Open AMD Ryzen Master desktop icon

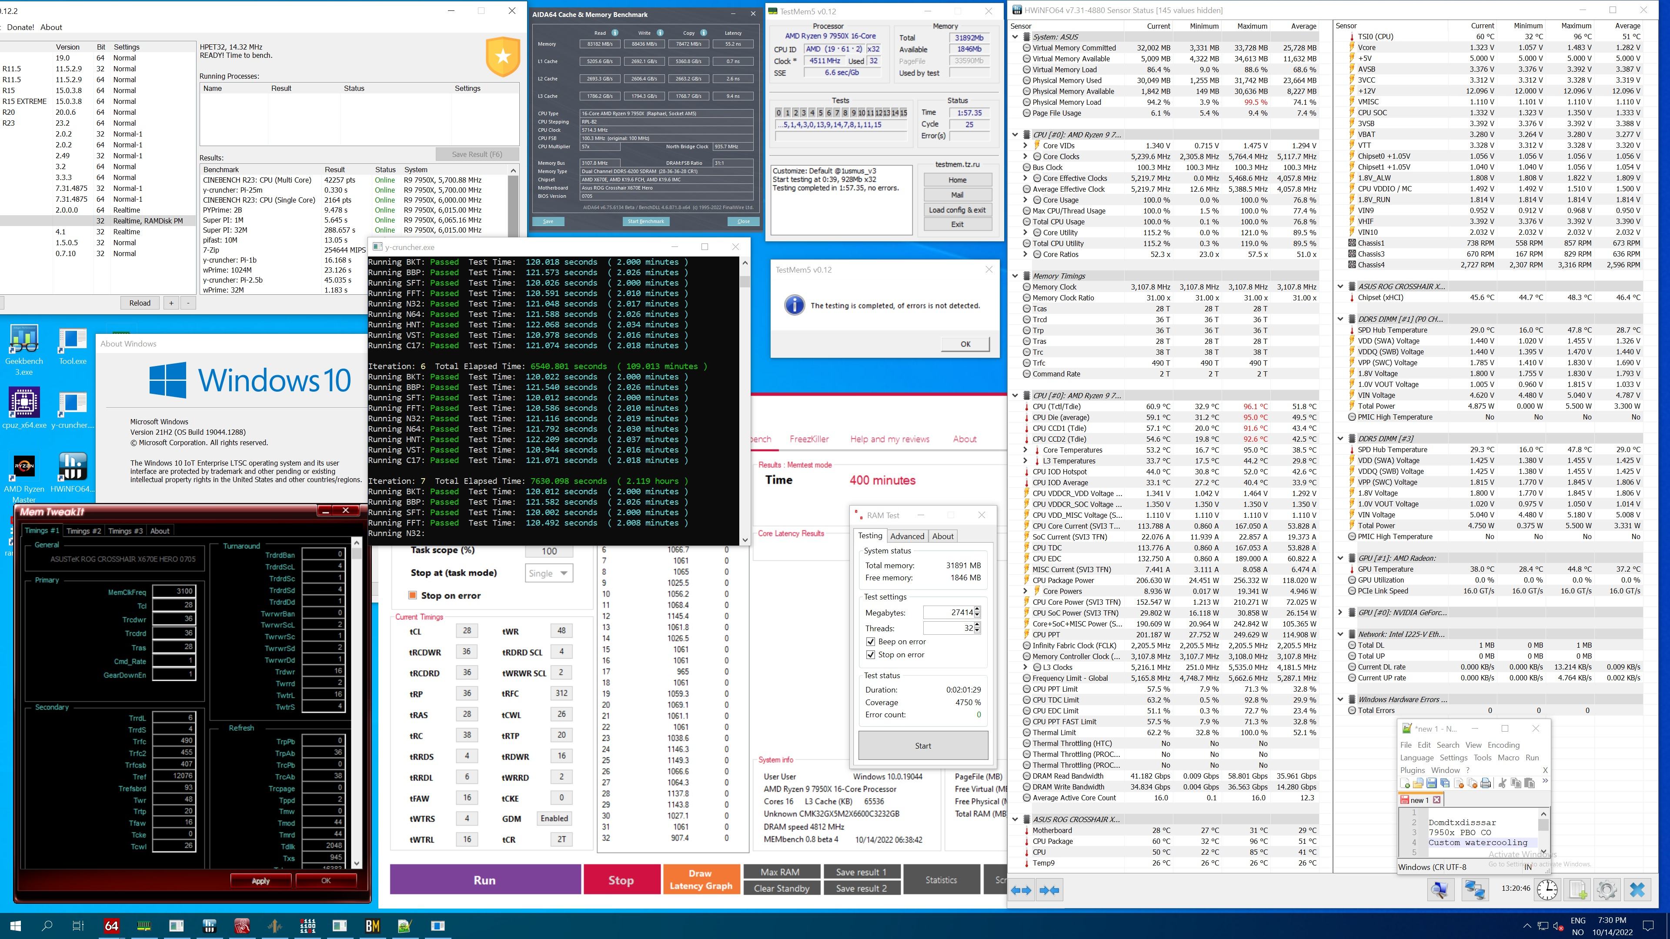24,478
